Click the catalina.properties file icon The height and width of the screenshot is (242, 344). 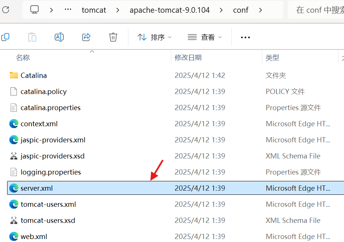(13, 108)
